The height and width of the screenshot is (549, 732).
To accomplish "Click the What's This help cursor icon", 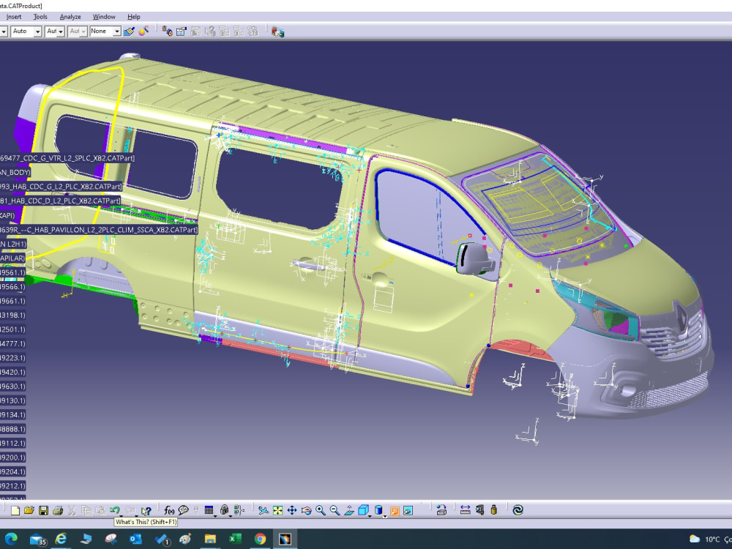I will 146,511.
